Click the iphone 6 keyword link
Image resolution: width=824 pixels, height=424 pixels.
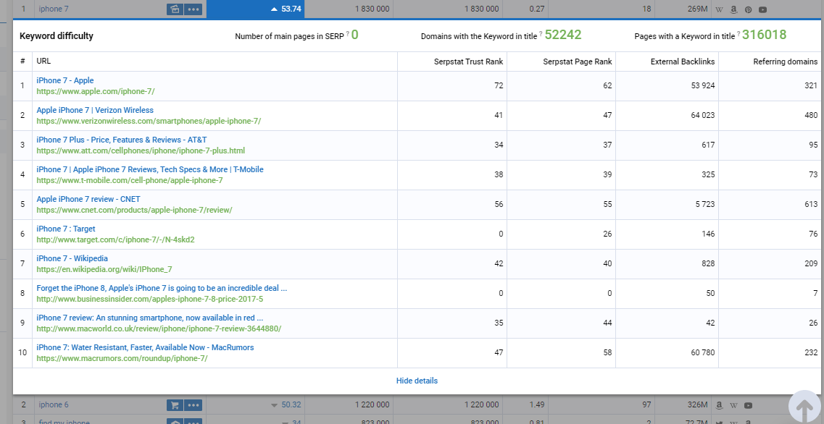pos(54,404)
